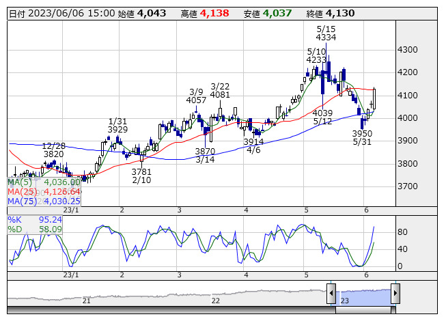Click the latest candlestick on the chart
Viewport: 446px width, 321px height.
click(x=374, y=99)
